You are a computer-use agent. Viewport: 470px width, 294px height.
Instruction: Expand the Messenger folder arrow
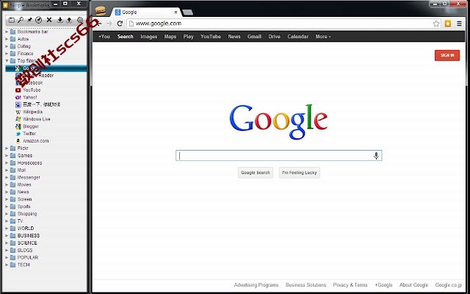tap(7, 177)
